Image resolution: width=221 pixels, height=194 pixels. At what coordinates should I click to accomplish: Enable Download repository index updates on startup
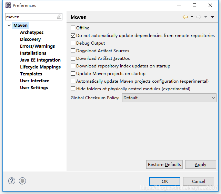click(x=73, y=66)
